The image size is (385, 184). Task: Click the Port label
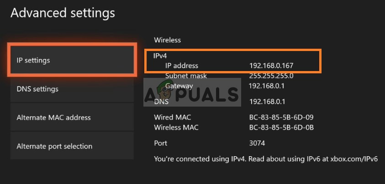(161, 143)
